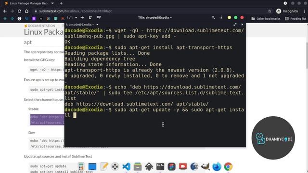Click 'Update apt sources and install Sublime Text' text
Image resolution: width=308 pixels, height=173 pixels.
click(x=58, y=156)
